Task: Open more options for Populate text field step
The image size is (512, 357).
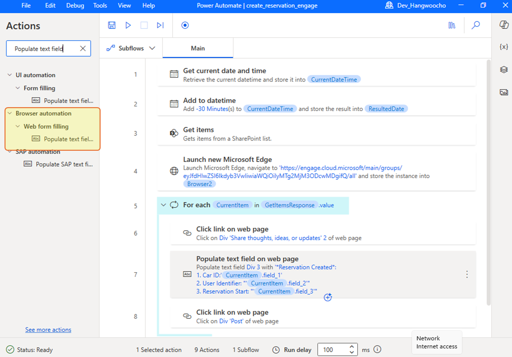Action: click(x=467, y=274)
